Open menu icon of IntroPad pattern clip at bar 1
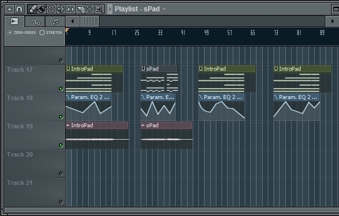The image size is (339, 216). coord(68,68)
